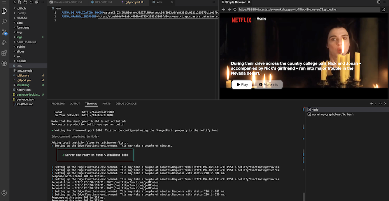Screen dimensions: 389x201
Task: Select the node terminal session
Action: point(347,110)
